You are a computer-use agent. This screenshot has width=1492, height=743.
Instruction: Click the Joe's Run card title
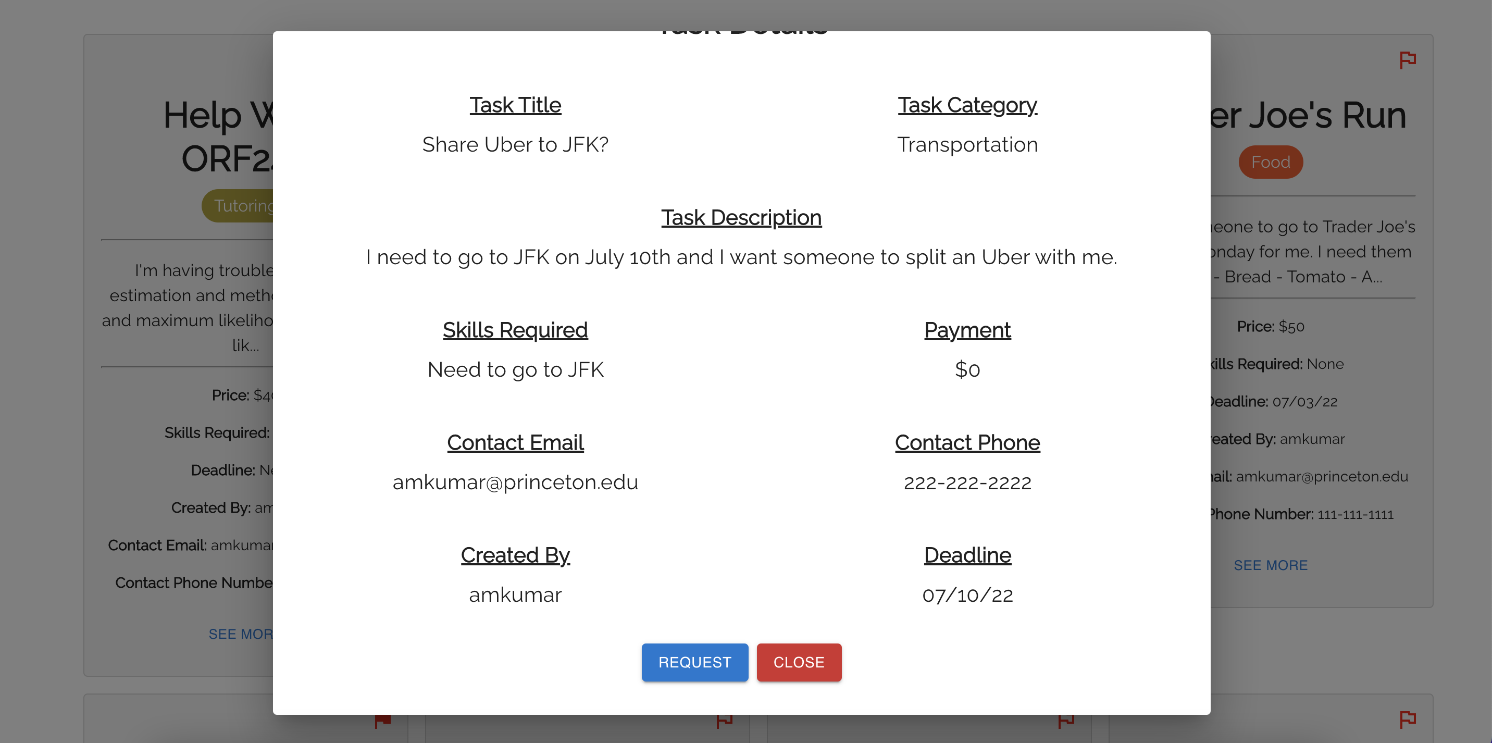point(1308,115)
